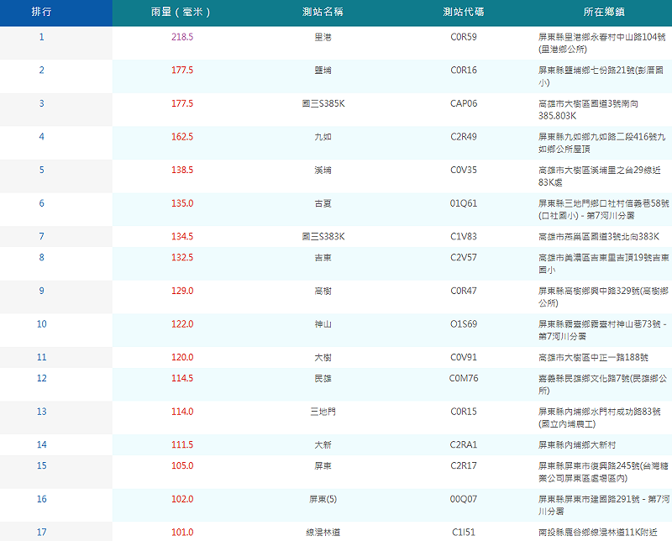This screenshot has width=672, height=541.
Task: Click the 排行 column header
Action: pos(41,12)
